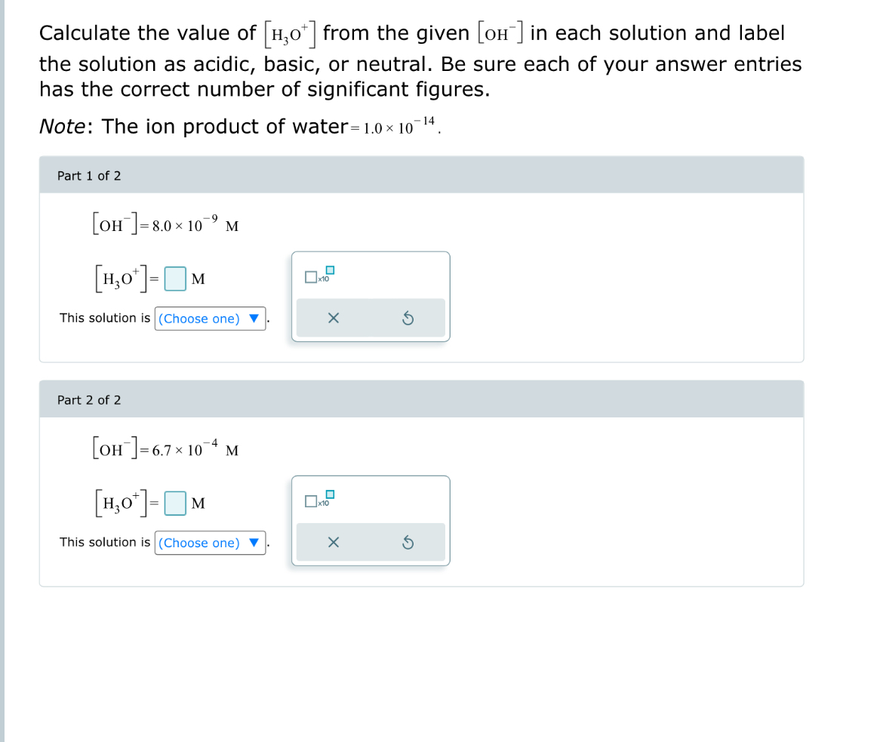
Task: Select the scientific notation x10 icon in Part 2
Action: point(320,500)
